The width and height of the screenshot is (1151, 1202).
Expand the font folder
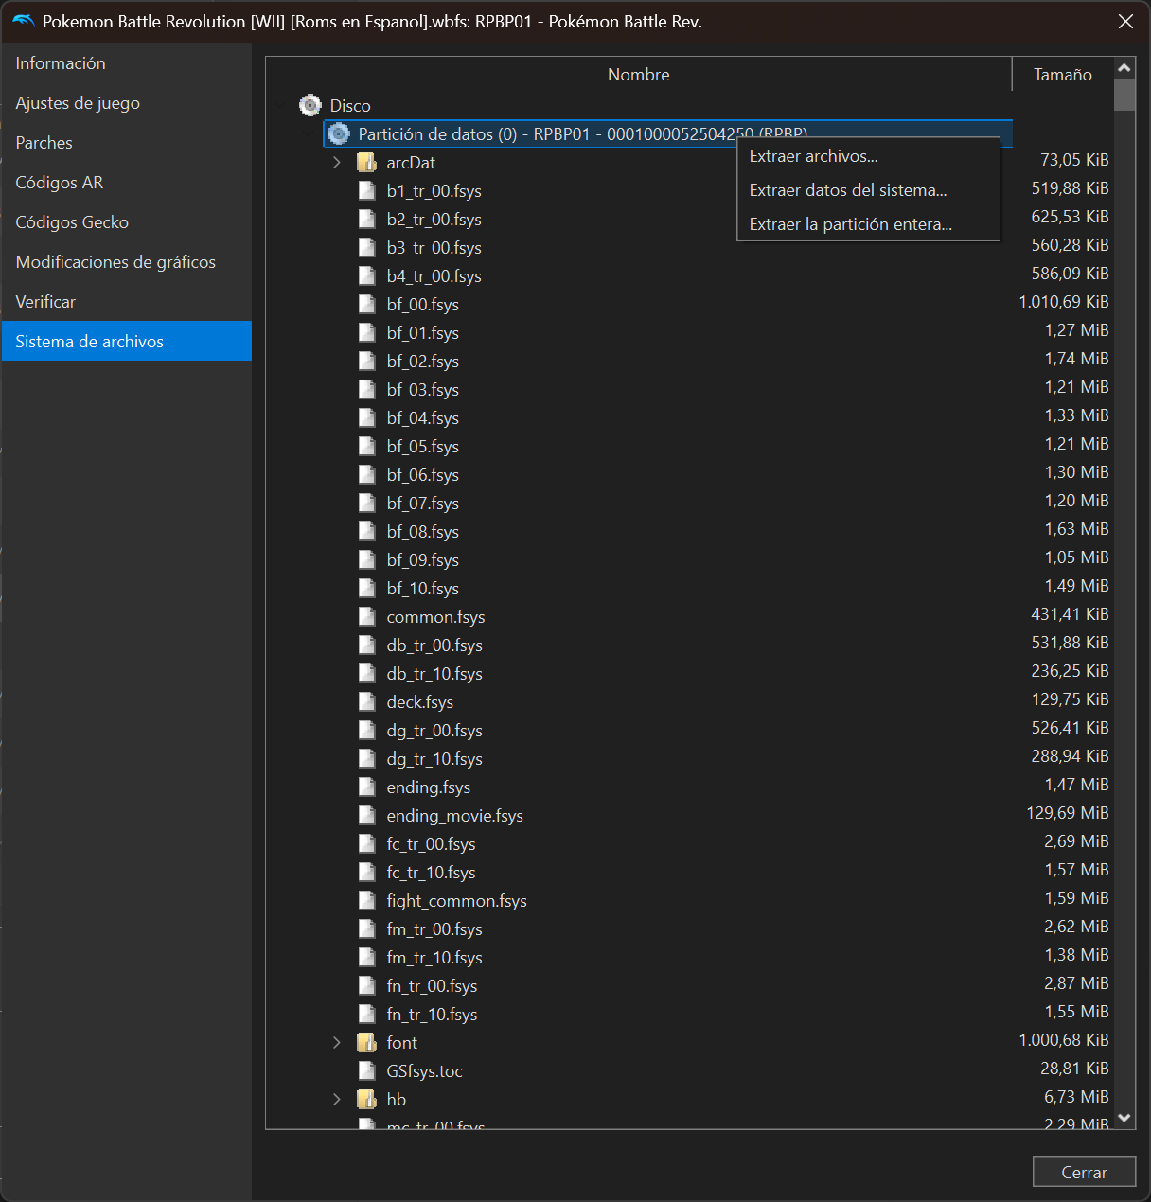point(337,1042)
